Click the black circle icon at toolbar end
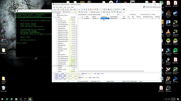The height and width of the screenshot is (101, 181). point(124,9)
